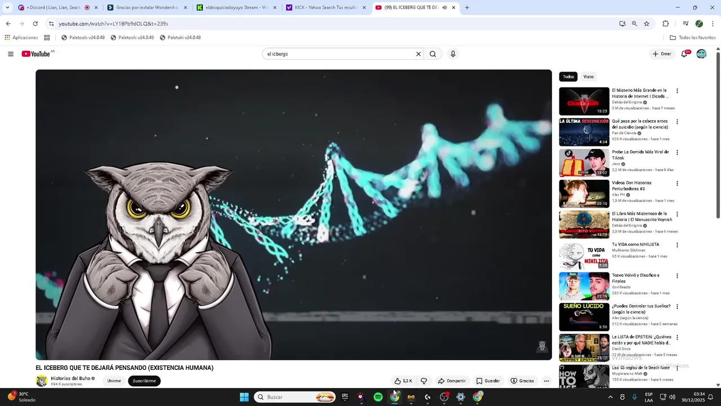Open Chrome extensions puzzle icon
The height and width of the screenshot is (406, 721).
(665, 24)
